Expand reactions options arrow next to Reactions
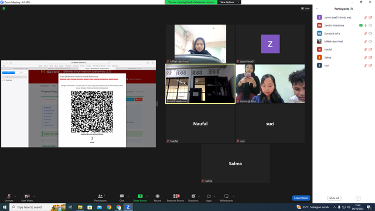Screen dimensions: 375x211 pyautogui.click(x=199, y=196)
